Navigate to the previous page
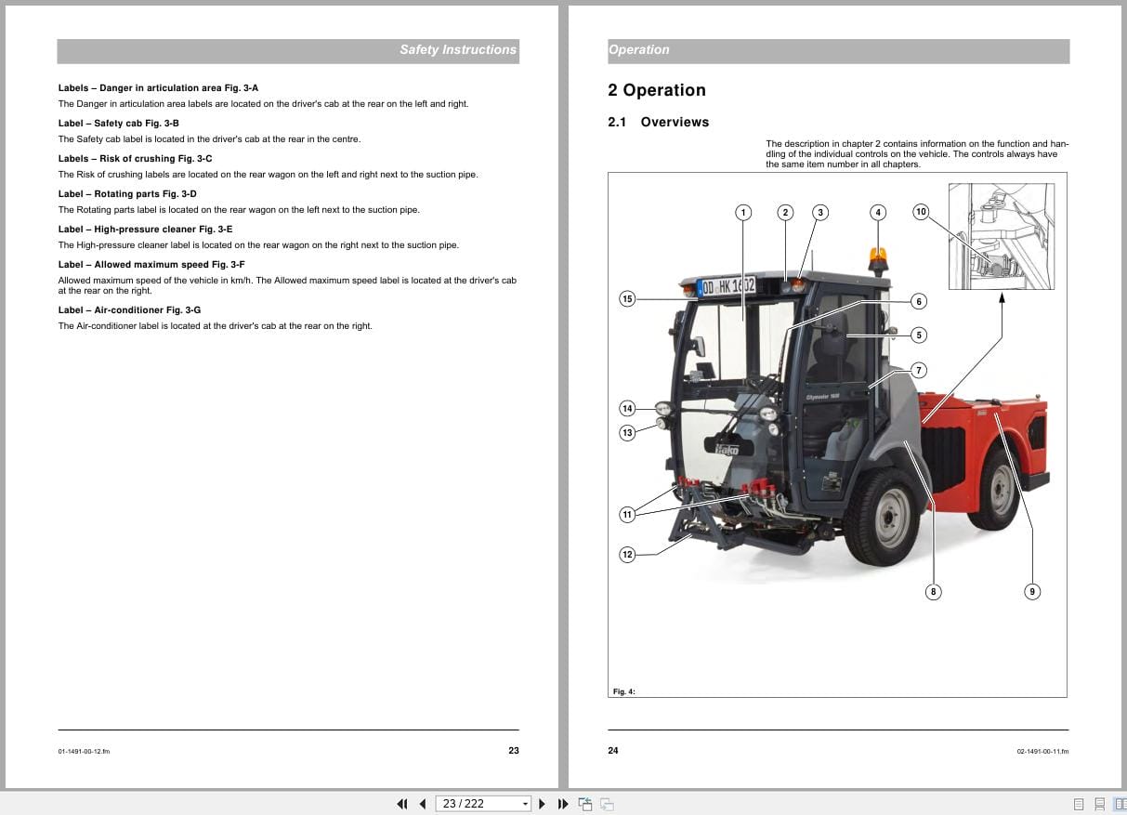Image resolution: width=1127 pixels, height=815 pixels. pyautogui.click(x=423, y=803)
